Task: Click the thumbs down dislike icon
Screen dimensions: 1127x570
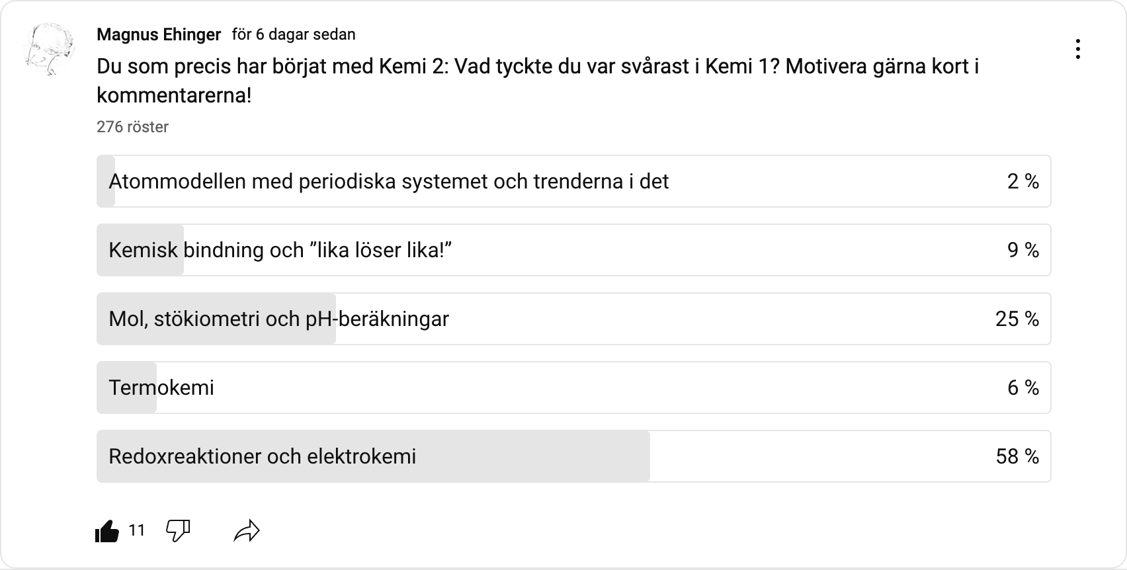Action: coord(178,530)
